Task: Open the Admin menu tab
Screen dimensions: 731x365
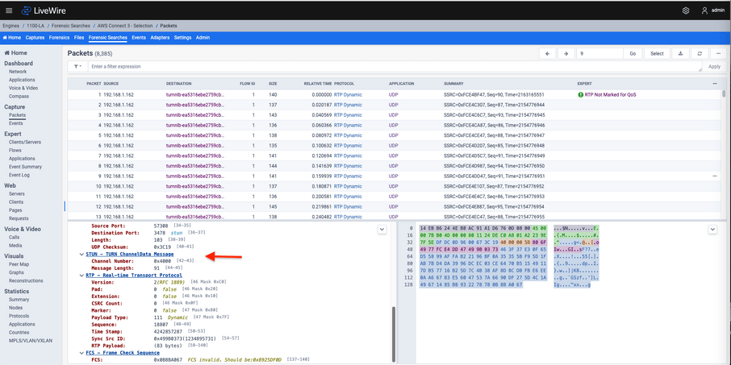Action: point(203,38)
